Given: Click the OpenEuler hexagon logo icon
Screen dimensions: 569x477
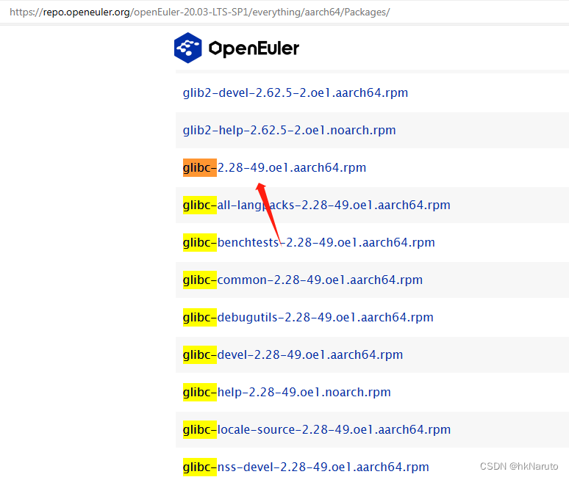Looking at the screenshot, I should [x=187, y=48].
